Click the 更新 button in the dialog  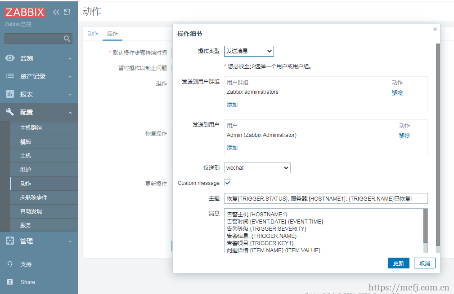pyautogui.click(x=399, y=263)
